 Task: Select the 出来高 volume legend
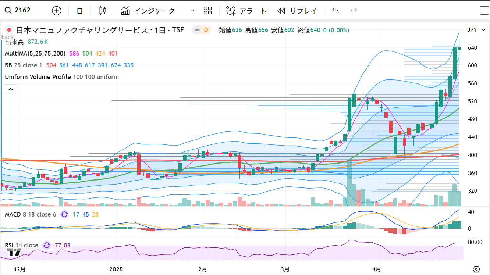click(14, 42)
